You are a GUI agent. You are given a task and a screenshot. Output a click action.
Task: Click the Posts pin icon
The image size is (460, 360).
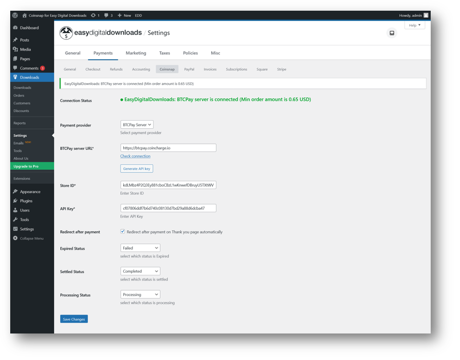click(15, 40)
